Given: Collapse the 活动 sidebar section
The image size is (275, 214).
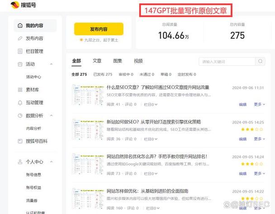Looking at the screenshot, I should point(52,64).
